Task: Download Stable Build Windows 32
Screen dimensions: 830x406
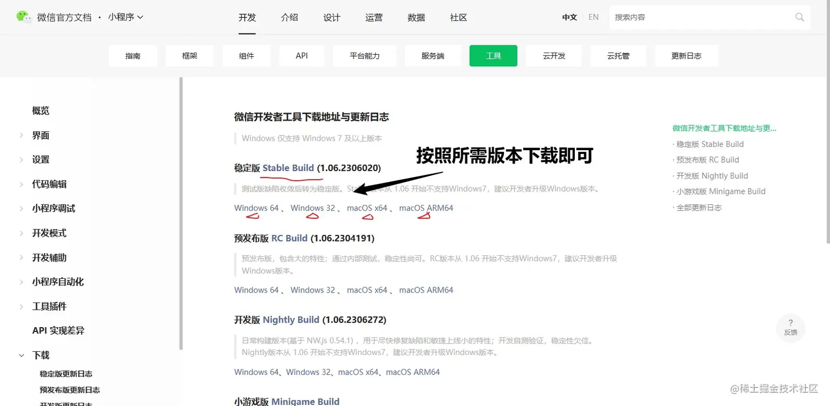Action: coord(312,208)
